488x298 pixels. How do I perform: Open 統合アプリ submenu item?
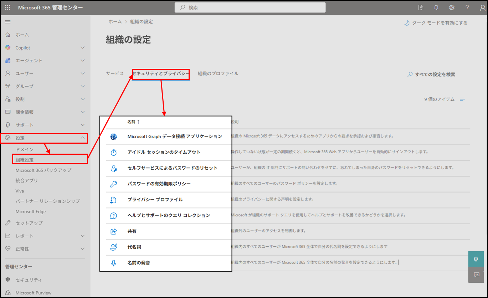point(27,181)
